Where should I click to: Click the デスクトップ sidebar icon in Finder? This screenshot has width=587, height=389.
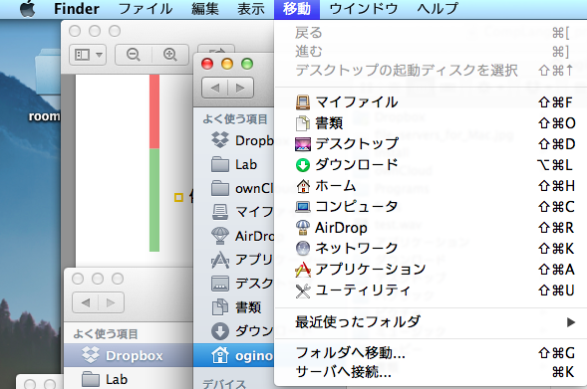pyautogui.click(x=220, y=284)
